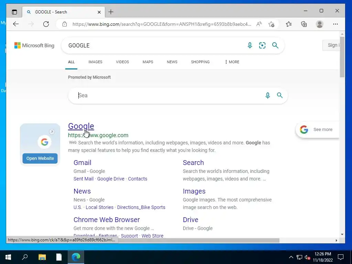Click the Google logo thumbnail in the card

point(44,142)
